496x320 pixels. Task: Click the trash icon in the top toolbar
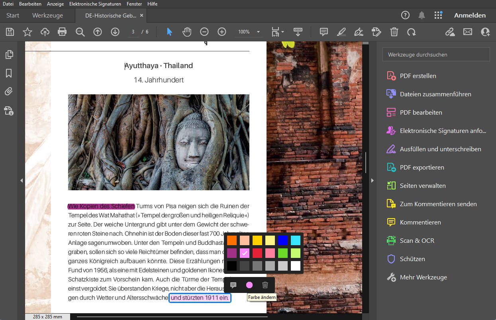point(394,31)
